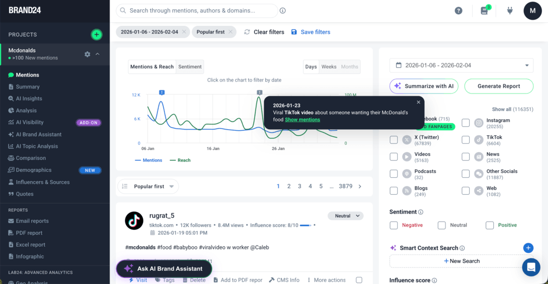Toggle the Mentions legend series
Viewport: 548px width, 284px height.
click(149, 160)
